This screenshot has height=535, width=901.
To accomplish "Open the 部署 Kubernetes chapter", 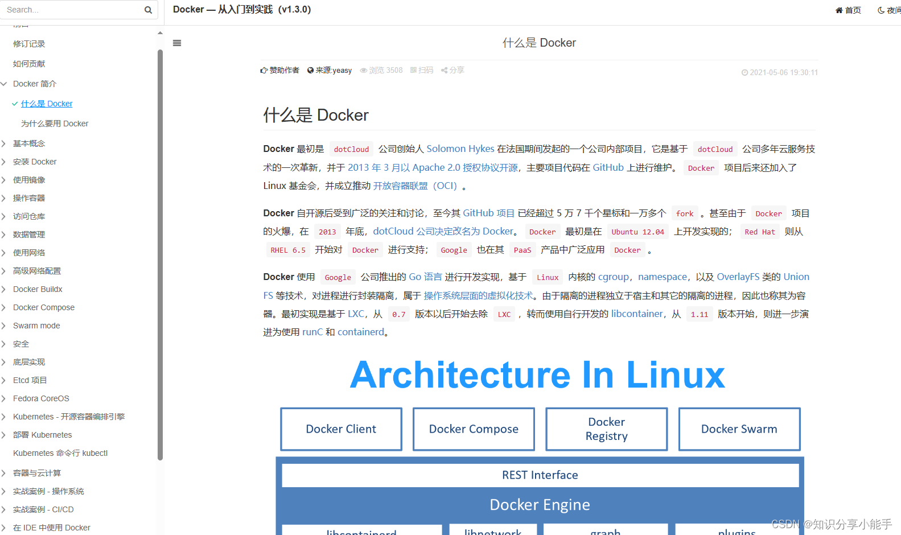I will [x=43, y=435].
